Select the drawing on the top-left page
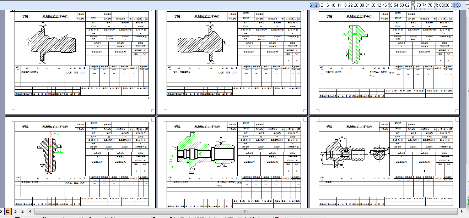This screenshot has width=469, height=218. point(52,44)
